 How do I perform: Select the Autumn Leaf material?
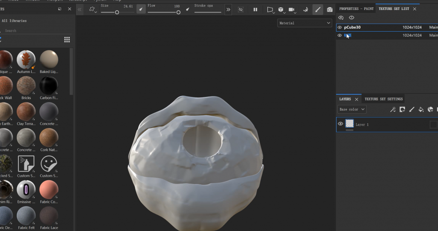tap(26, 62)
